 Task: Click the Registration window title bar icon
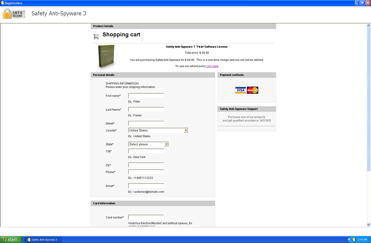click(x=3, y=3)
